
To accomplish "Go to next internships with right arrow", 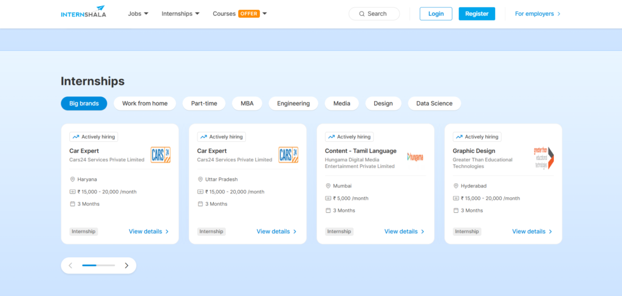I will (x=126, y=266).
